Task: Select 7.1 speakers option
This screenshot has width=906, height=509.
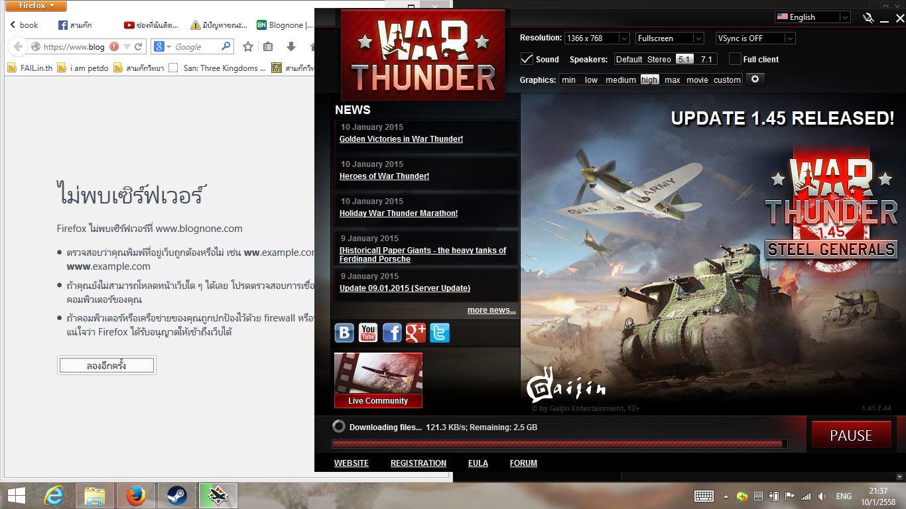Action: point(706,59)
